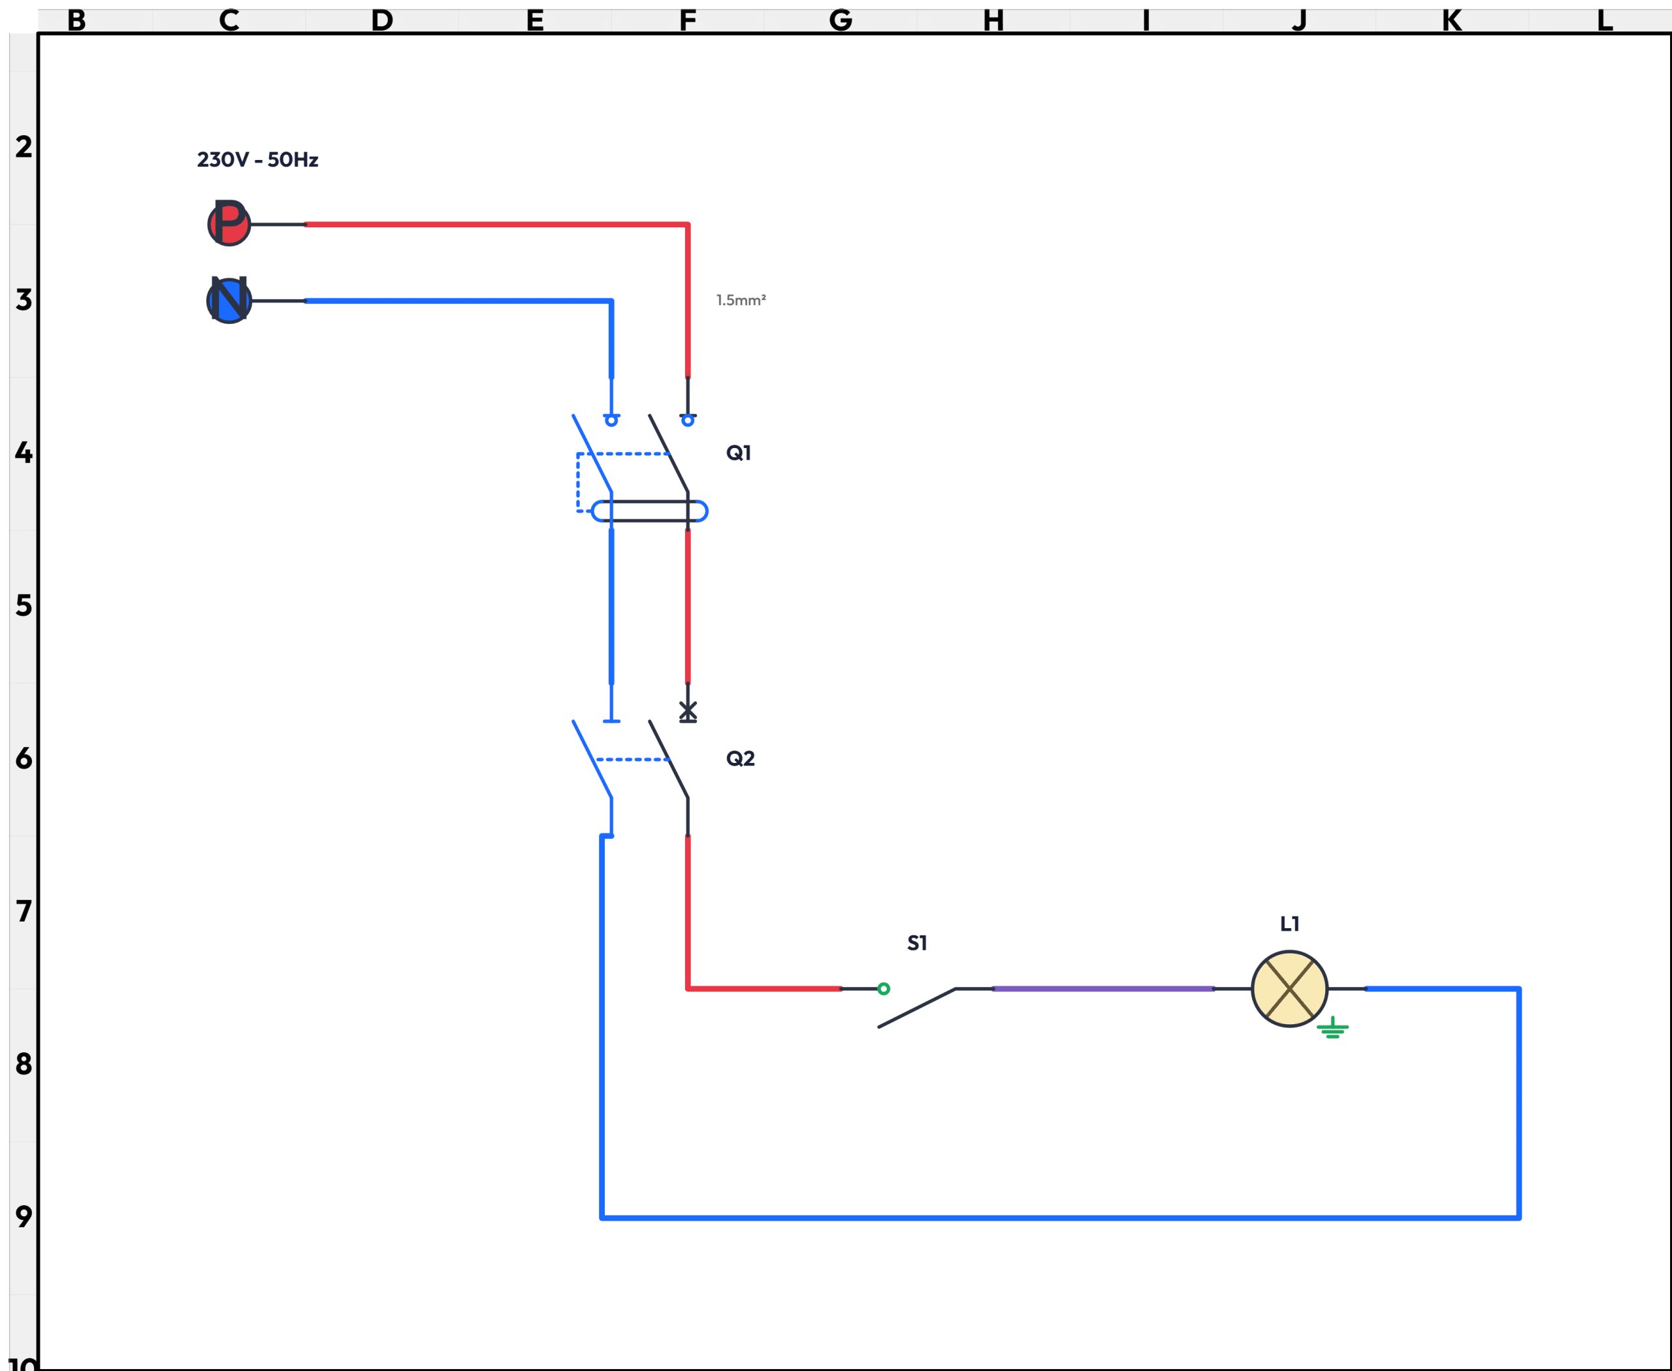Viewport: 1672px width, 1371px height.
Task: Click row header 5
Action: click(24, 605)
